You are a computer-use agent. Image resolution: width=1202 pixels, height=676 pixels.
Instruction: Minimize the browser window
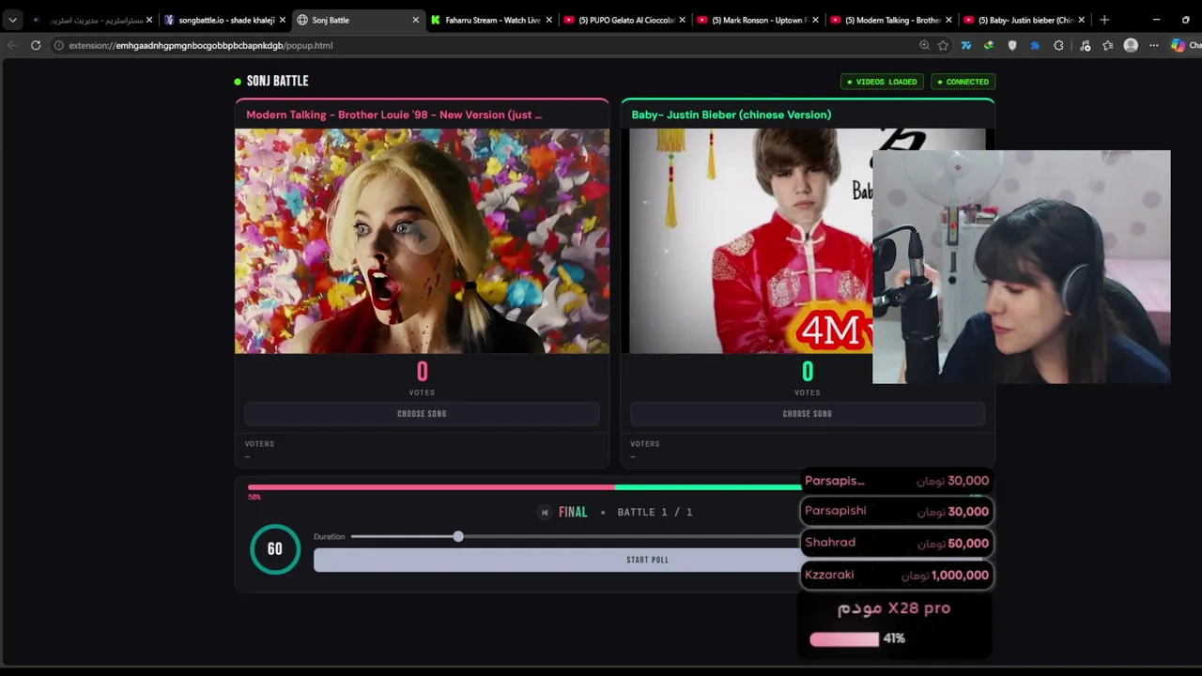[1156, 20]
